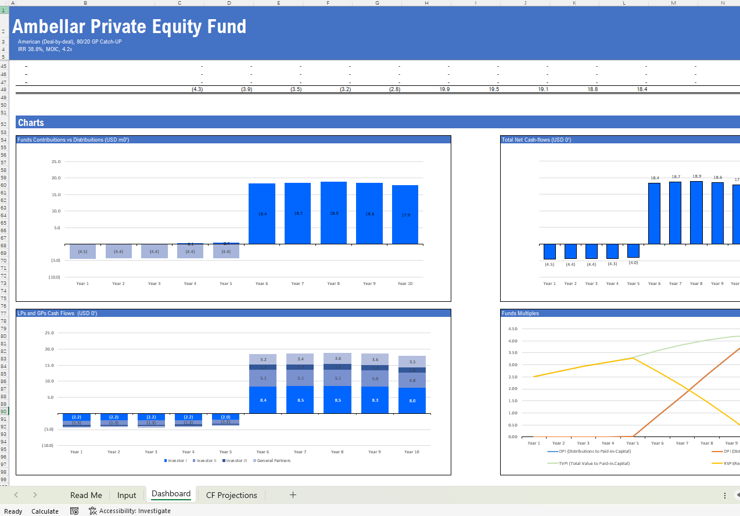Open the macro recording icon in status bar
The width and height of the screenshot is (740, 516).
click(74, 511)
